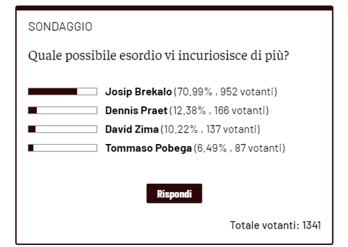Viewport: 348px width, 247px height.
Task: Select the Dennis Praet result bar
Action: (63, 110)
